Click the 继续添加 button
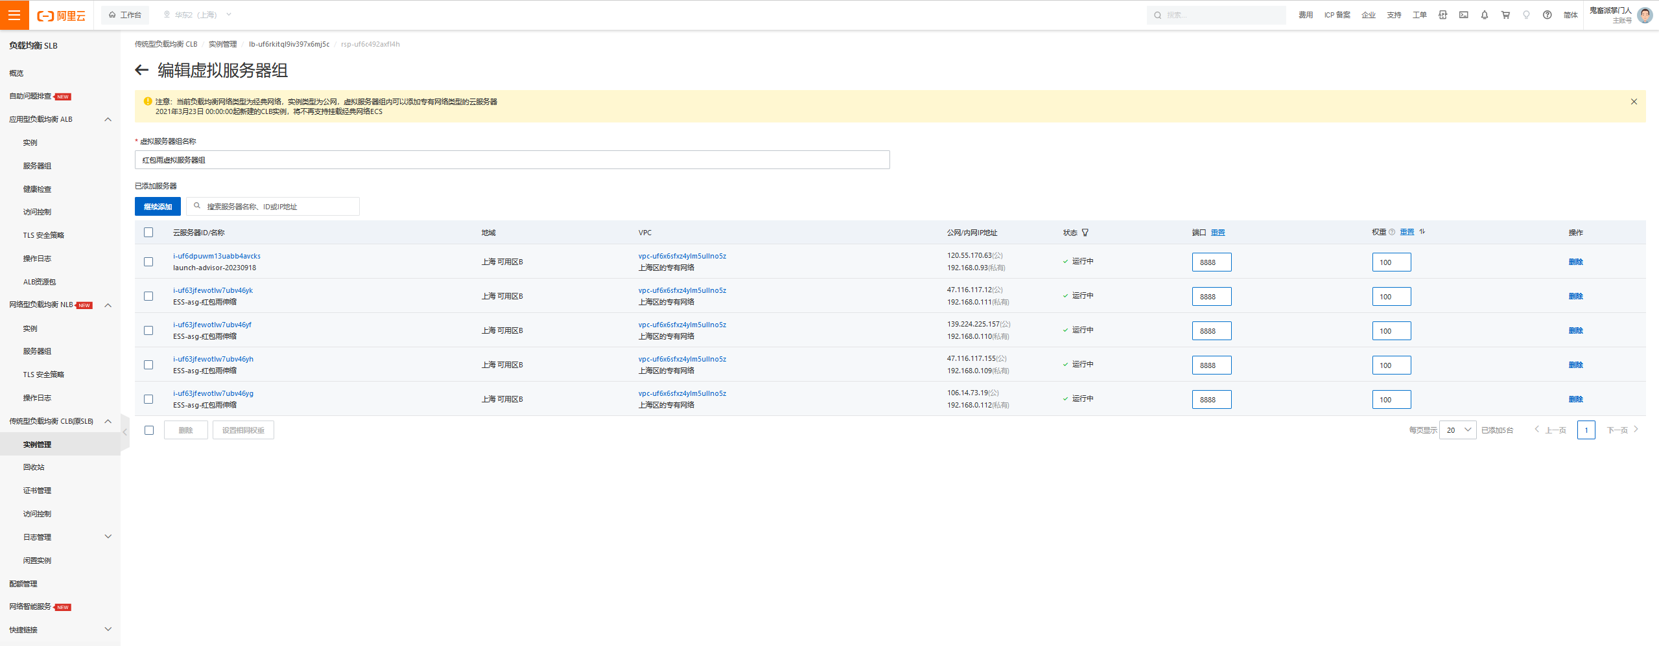Screen dimensions: 1659x646 (x=158, y=207)
